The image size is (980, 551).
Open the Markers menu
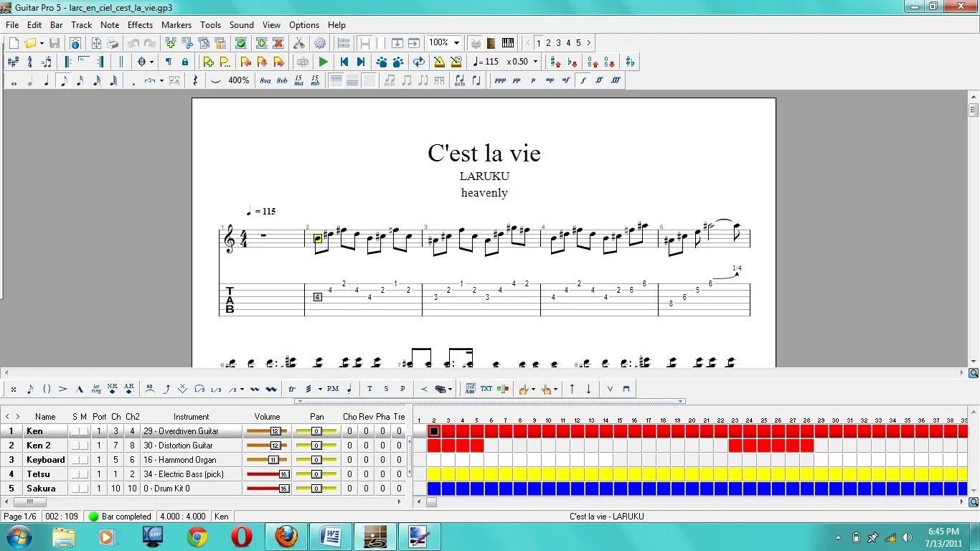click(176, 25)
